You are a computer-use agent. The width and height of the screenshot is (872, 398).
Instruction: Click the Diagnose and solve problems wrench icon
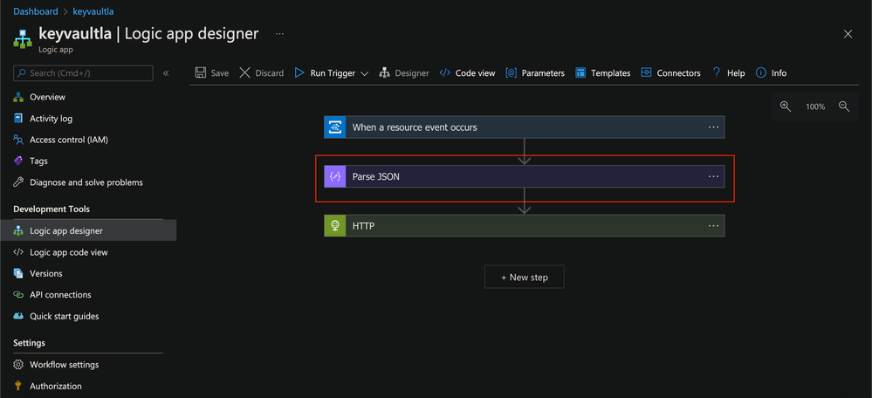[18, 182]
